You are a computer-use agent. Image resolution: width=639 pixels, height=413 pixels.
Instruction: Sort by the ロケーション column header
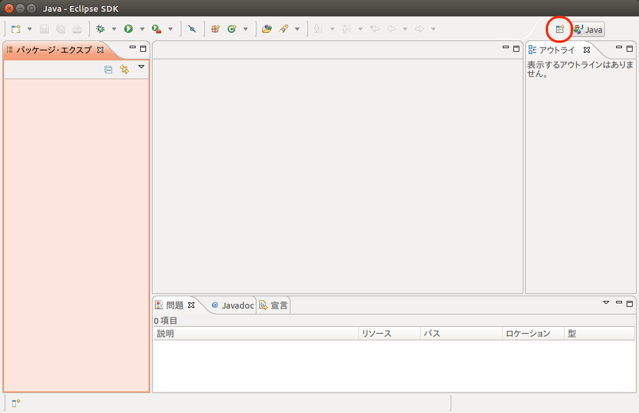[533, 334]
